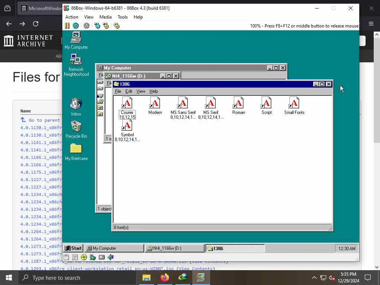Send Ctrl+Alt+Del via the 86Box toolbar
380x285 pixels.
(97, 26)
